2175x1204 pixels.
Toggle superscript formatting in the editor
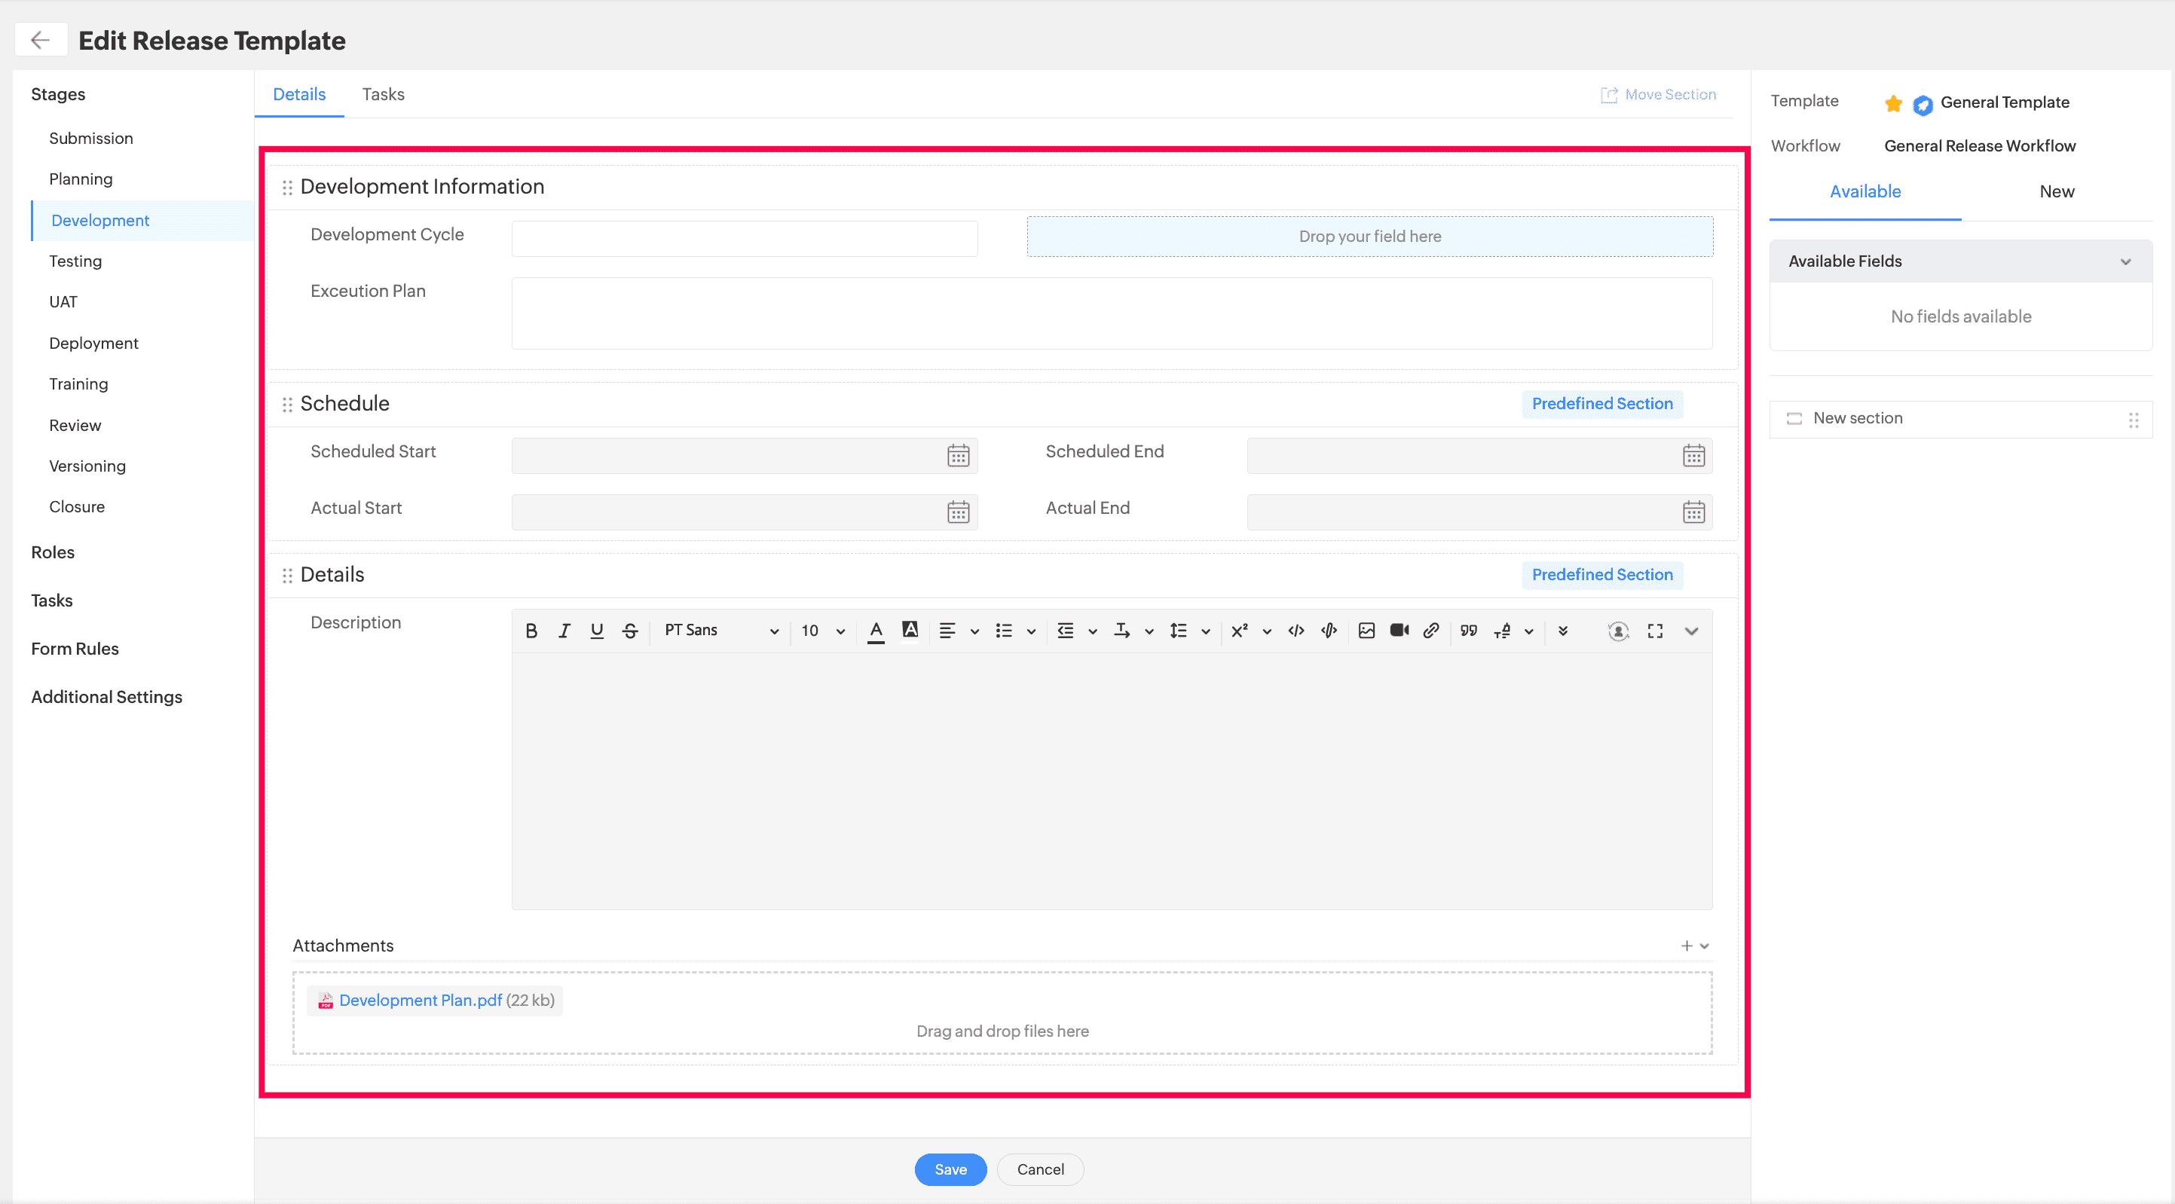1240,631
